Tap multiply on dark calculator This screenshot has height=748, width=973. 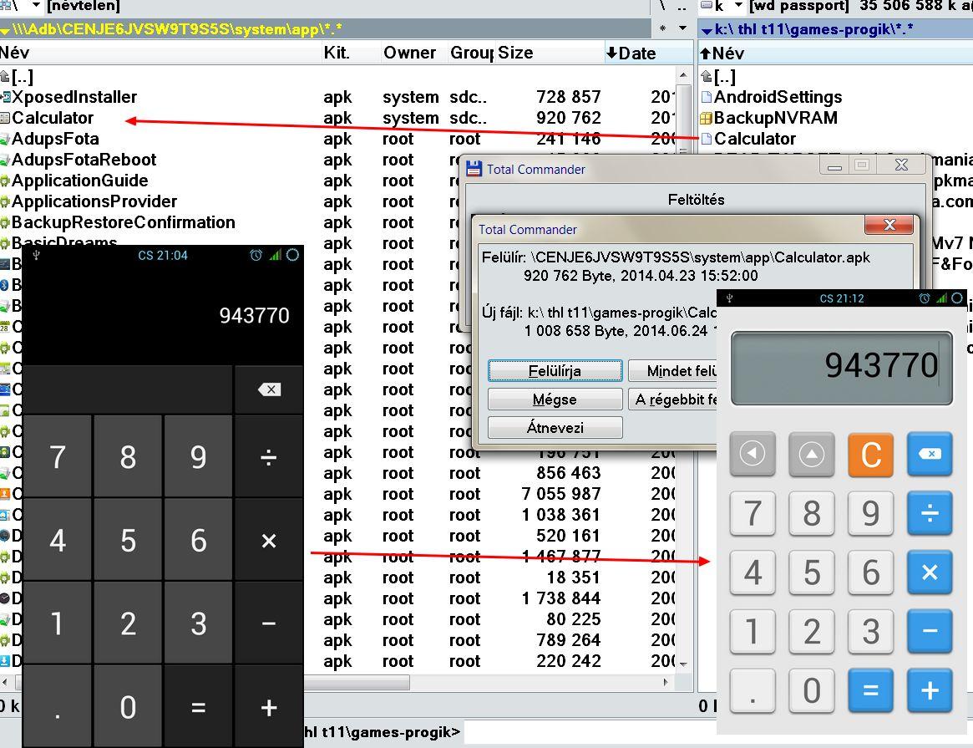tap(269, 540)
